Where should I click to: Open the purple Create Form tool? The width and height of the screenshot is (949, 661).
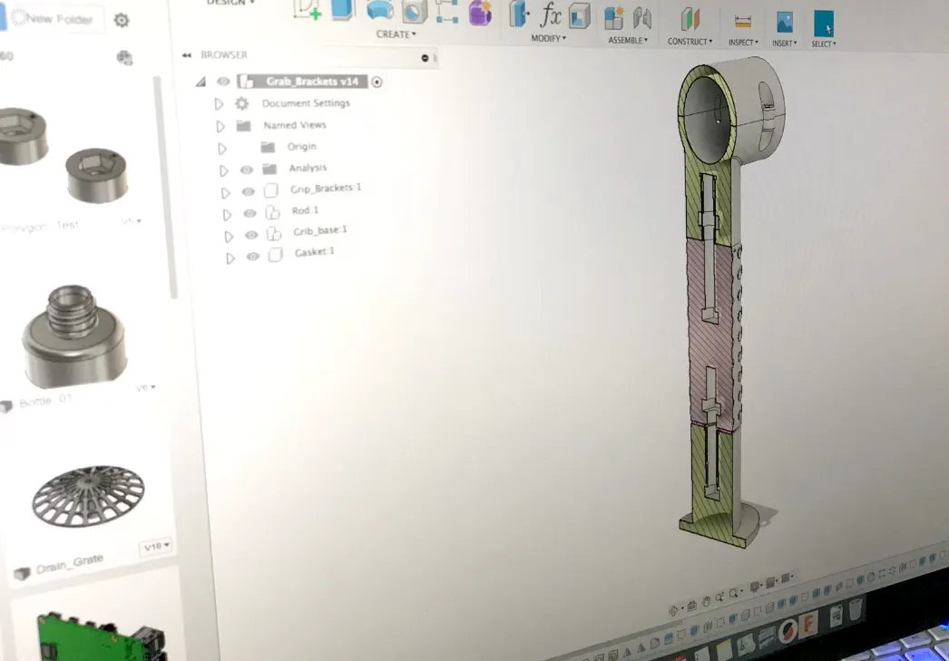click(480, 14)
